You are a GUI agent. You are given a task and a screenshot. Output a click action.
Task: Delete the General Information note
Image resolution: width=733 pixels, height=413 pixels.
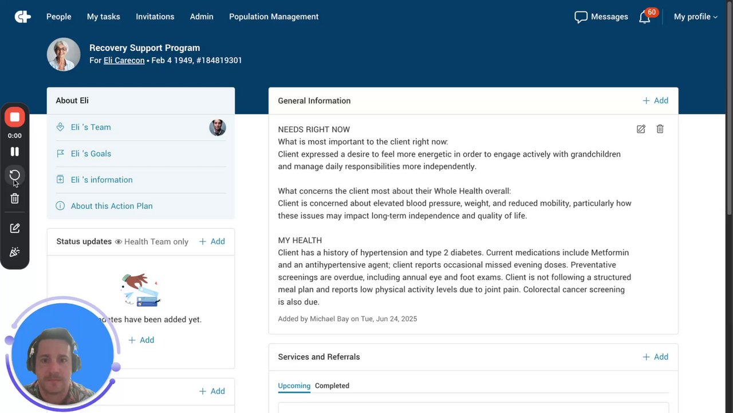tap(660, 129)
